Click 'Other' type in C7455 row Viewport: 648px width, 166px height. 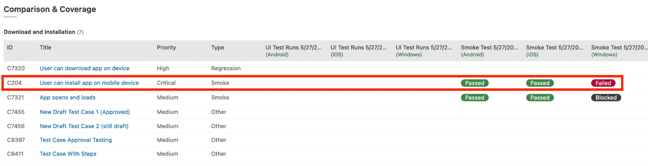tap(219, 112)
